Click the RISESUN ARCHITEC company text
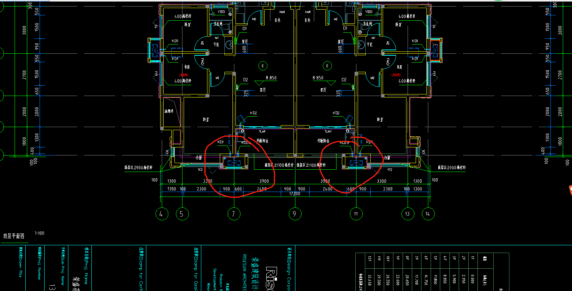572x291 pixels. [244, 272]
